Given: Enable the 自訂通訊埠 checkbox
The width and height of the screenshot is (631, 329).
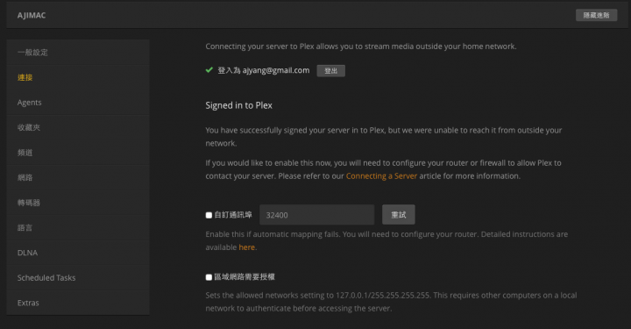Looking at the screenshot, I should point(209,215).
